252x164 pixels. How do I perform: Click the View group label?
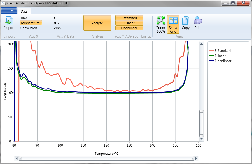click(x=179, y=36)
